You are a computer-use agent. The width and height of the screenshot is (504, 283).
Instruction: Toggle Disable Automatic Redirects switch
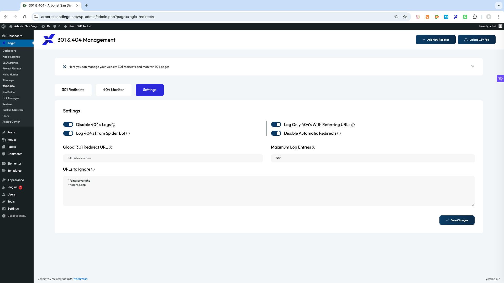pyautogui.click(x=276, y=133)
